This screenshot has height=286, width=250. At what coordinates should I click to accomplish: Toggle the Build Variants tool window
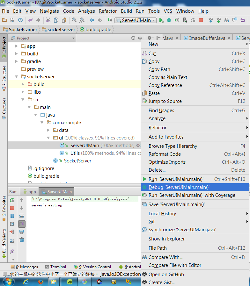(4, 243)
